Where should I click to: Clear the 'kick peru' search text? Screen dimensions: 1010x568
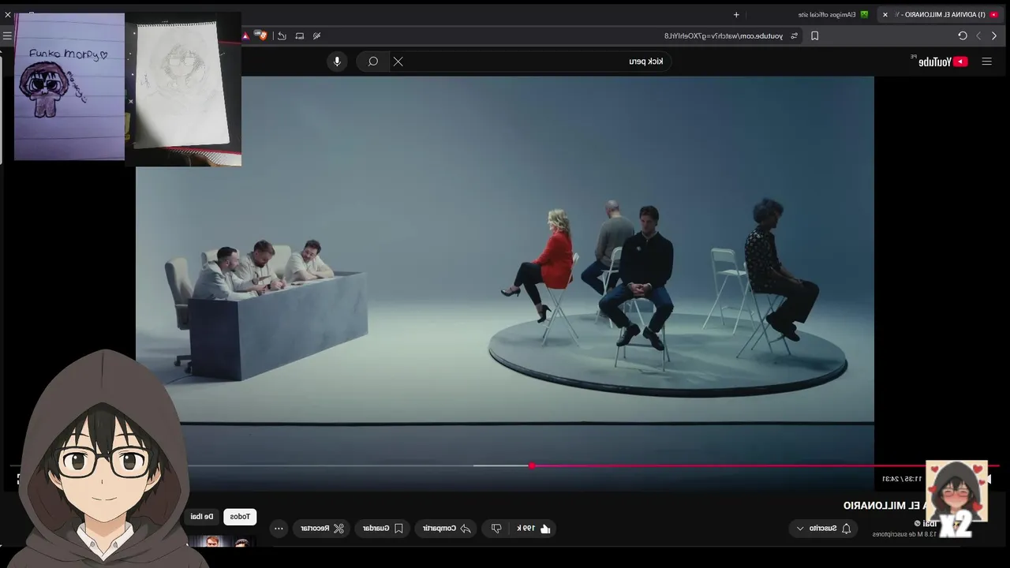(398, 62)
